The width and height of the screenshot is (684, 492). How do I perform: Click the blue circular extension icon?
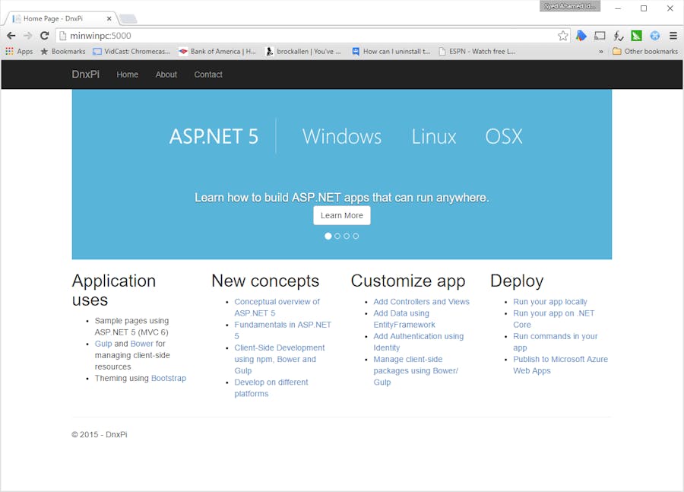pos(654,35)
